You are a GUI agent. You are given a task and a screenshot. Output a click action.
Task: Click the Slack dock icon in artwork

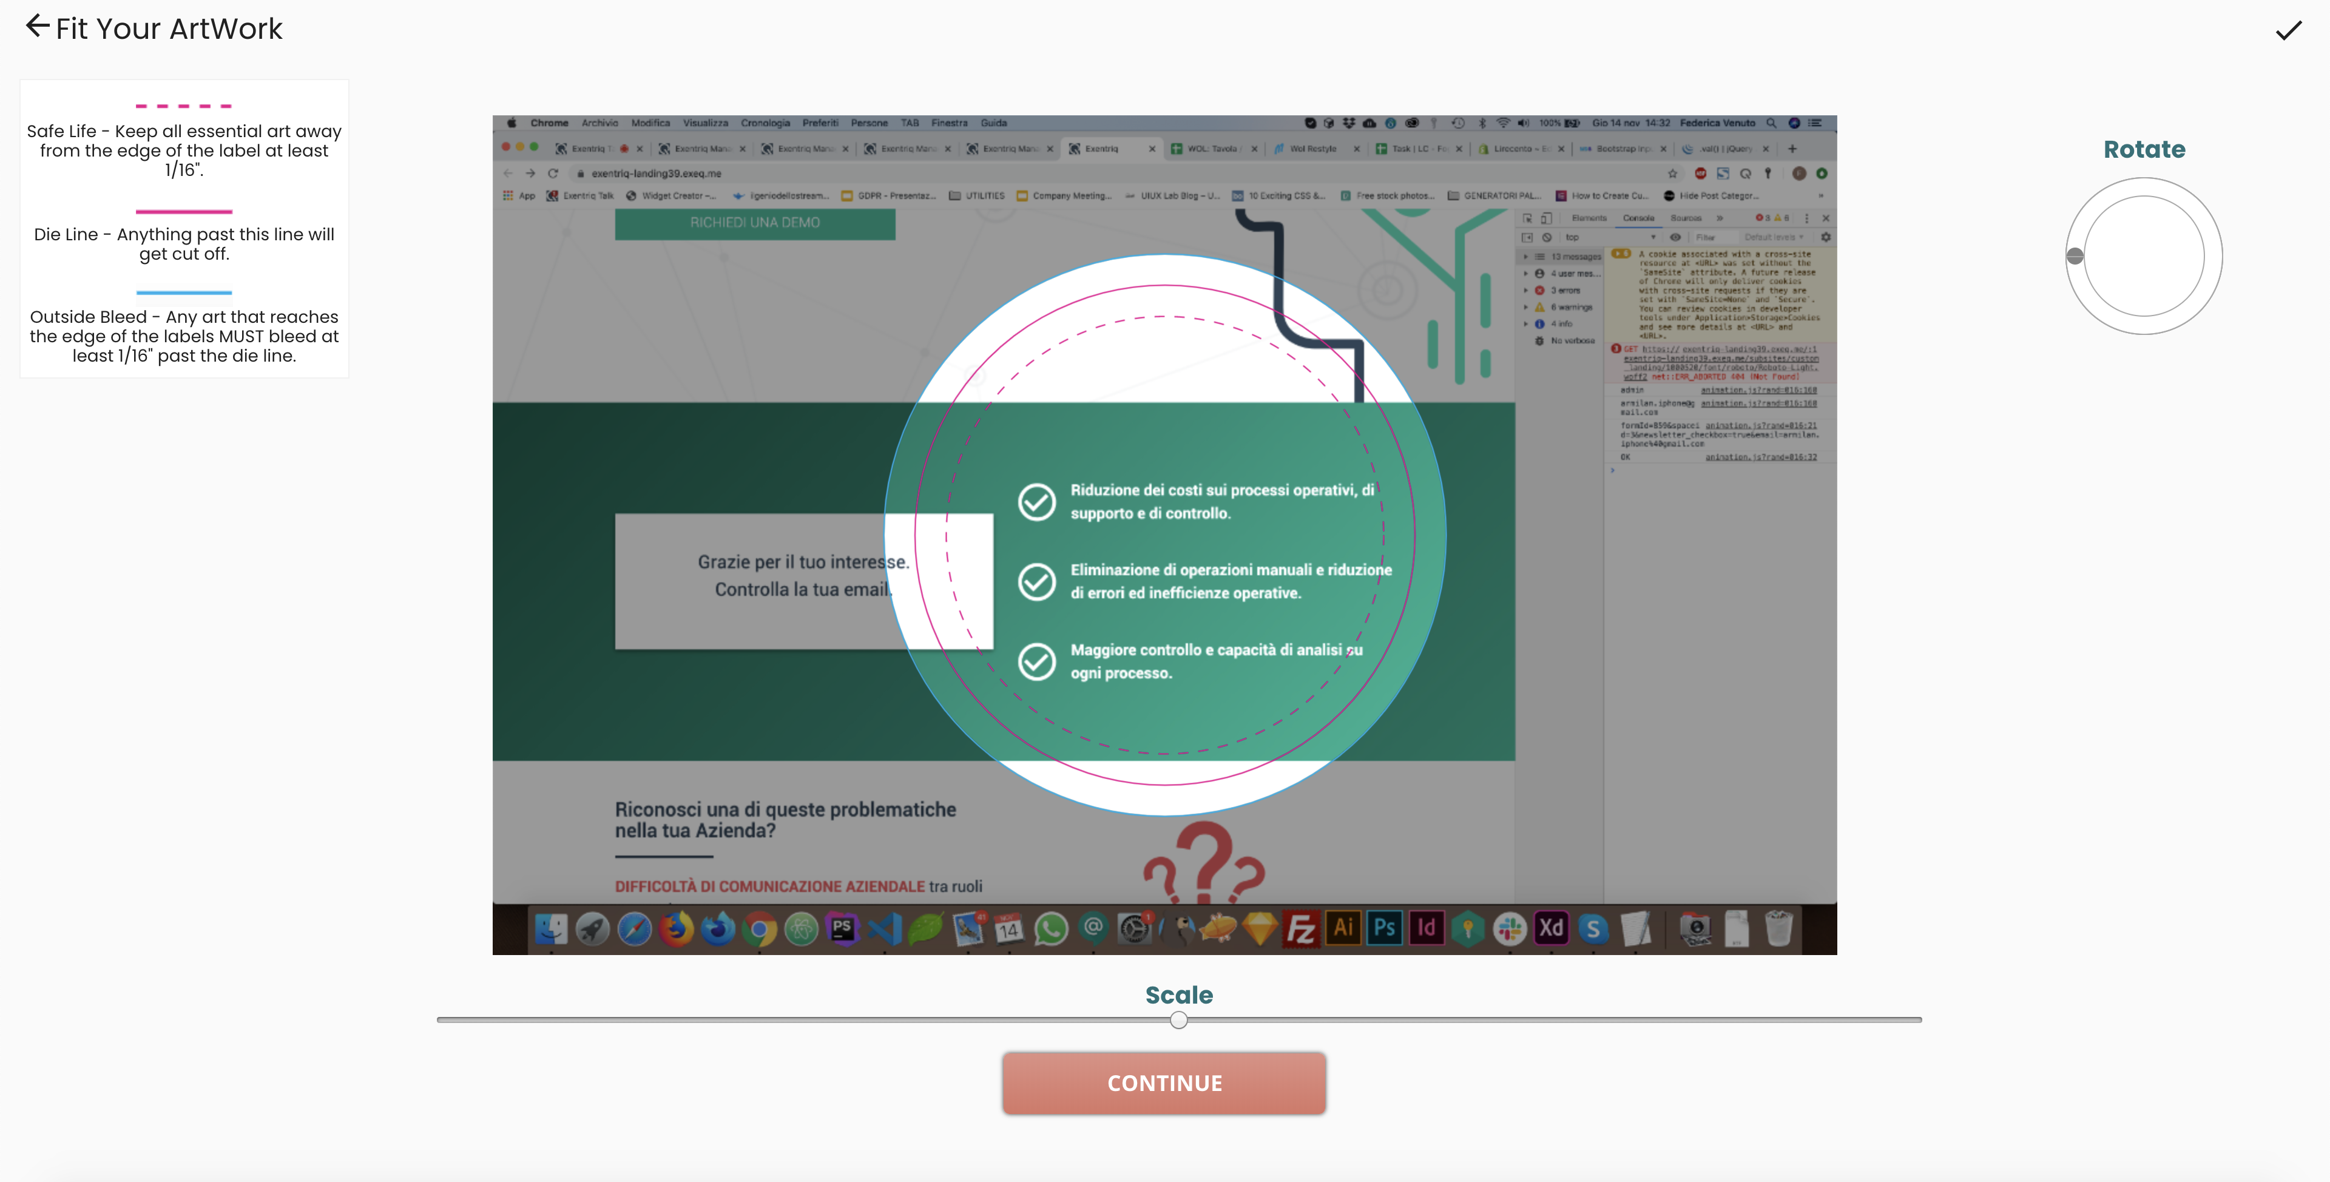(1510, 929)
